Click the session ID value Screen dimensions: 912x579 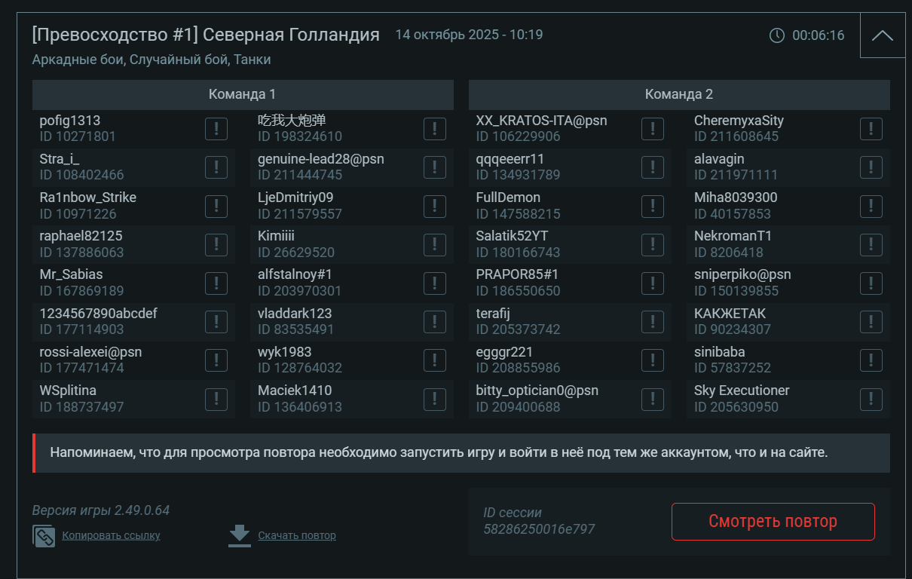539,529
